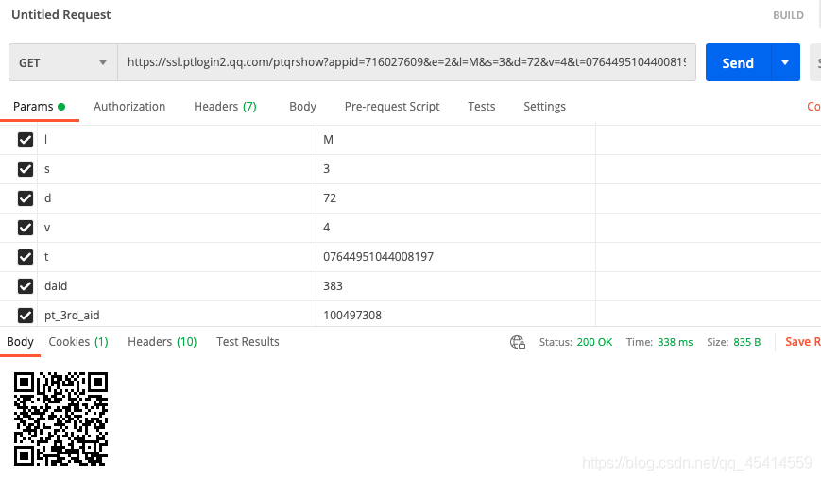
Task: Open the Send button dropdown arrow
Action: pos(785,62)
